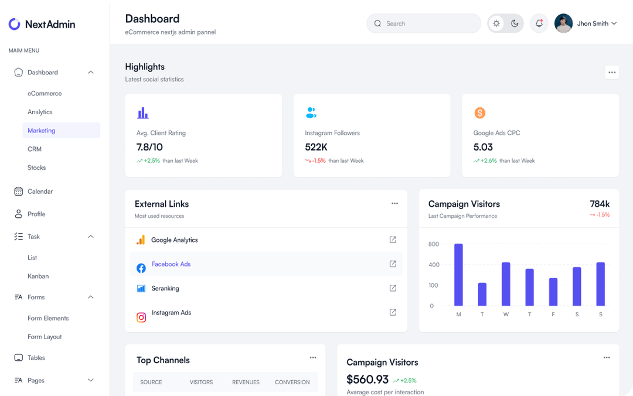
Task: Click the notification bell icon
Action: tap(539, 23)
